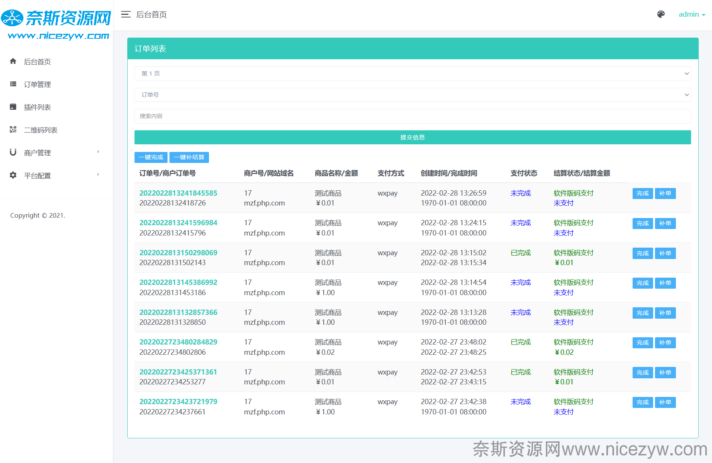The width and height of the screenshot is (712, 463).
Task: Click the 创建时间/完成时间 column header
Action: pyautogui.click(x=449, y=173)
